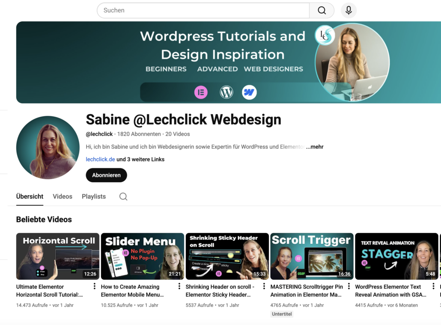
Task: Click the Webflow icon in banner
Action: (x=249, y=92)
